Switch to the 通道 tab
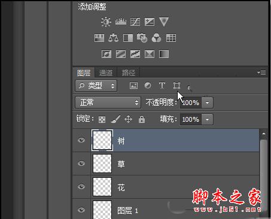The width and height of the screenshot is (271, 219). 106,73
